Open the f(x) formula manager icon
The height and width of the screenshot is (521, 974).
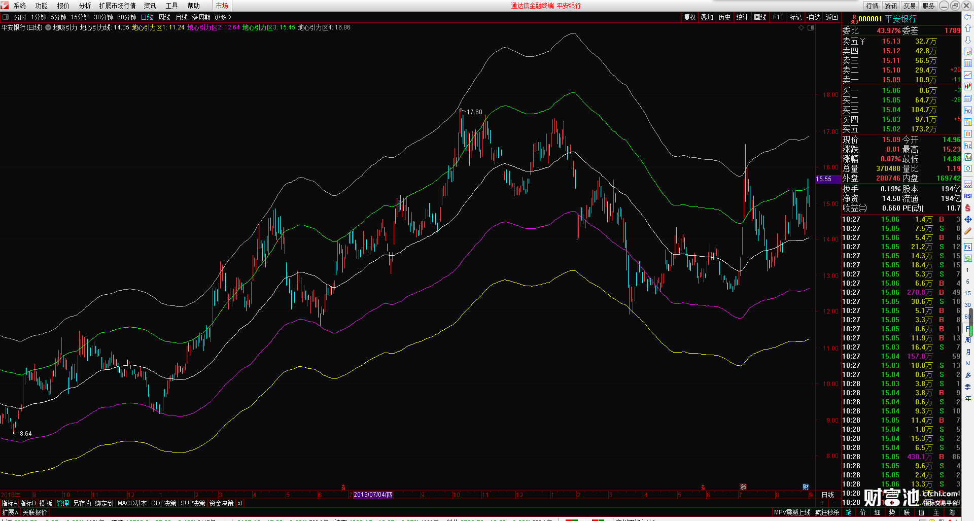coord(968,157)
